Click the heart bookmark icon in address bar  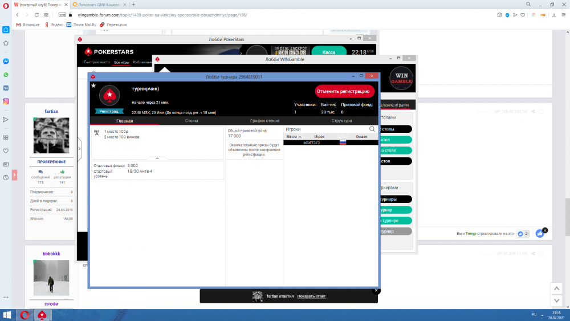click(523, 15)
